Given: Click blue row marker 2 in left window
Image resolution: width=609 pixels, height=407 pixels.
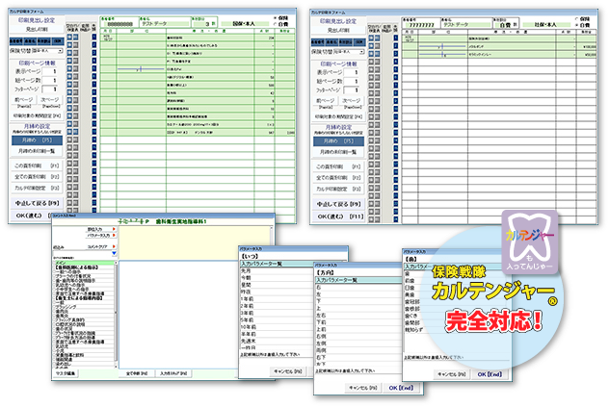Looking at the screenshot, I should 94,45.
